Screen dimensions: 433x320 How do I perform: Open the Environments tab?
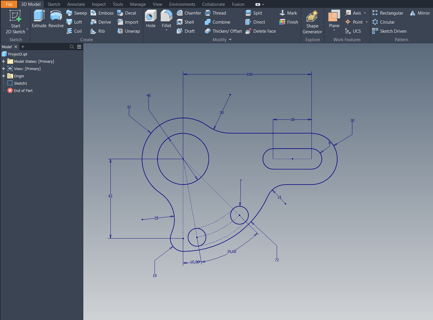(182, 4)
